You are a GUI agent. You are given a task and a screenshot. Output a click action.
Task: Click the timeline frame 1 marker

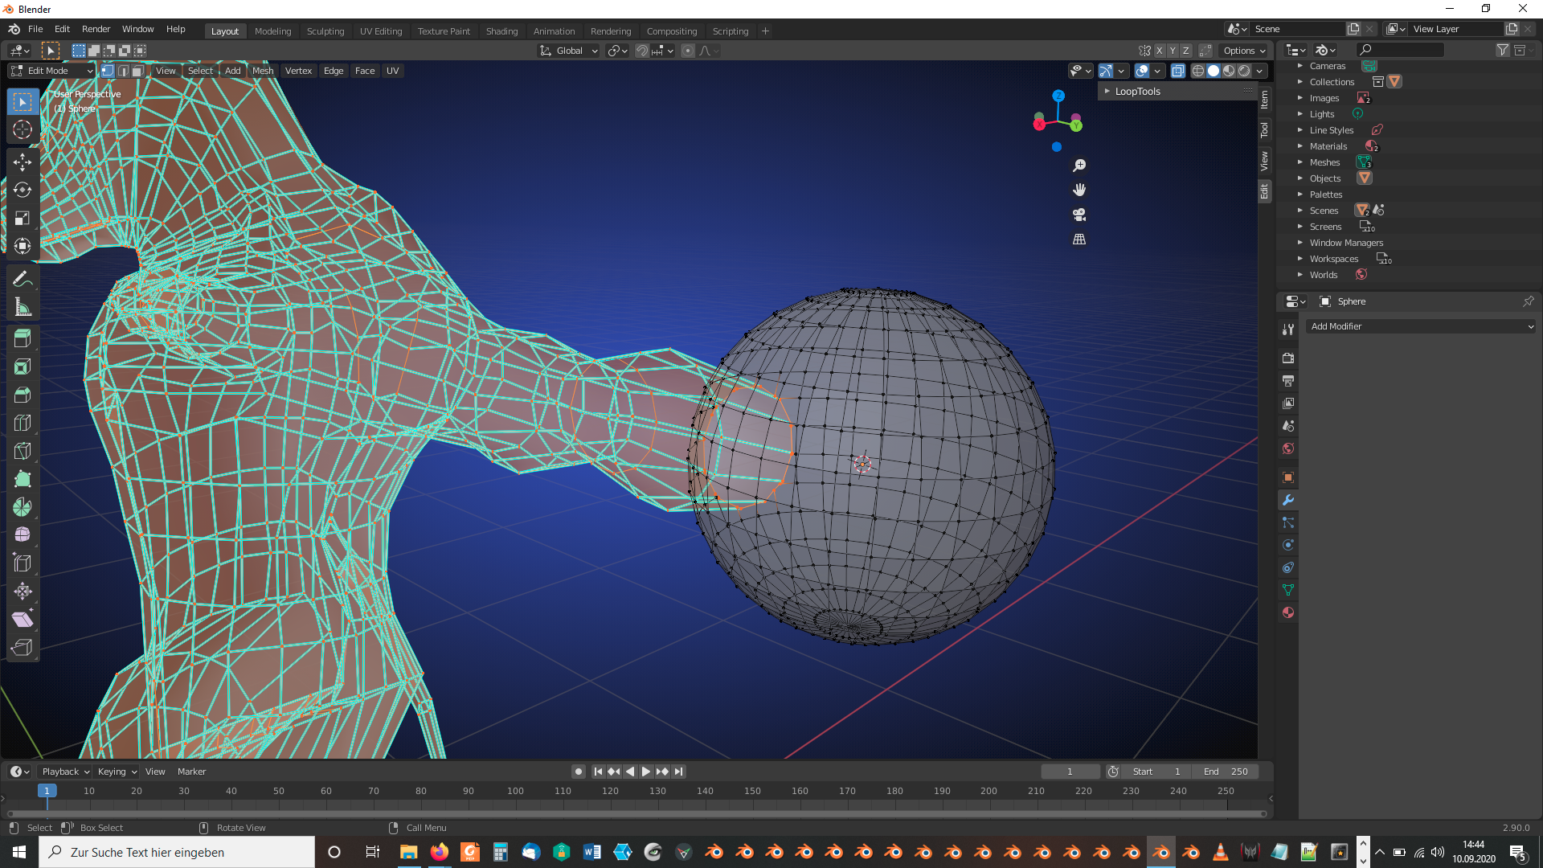click(x=47, y=791)
